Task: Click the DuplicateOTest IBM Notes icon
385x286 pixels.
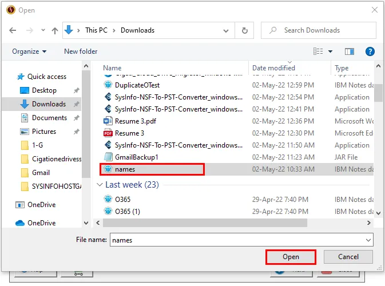Action: click(x=108, y=85)
